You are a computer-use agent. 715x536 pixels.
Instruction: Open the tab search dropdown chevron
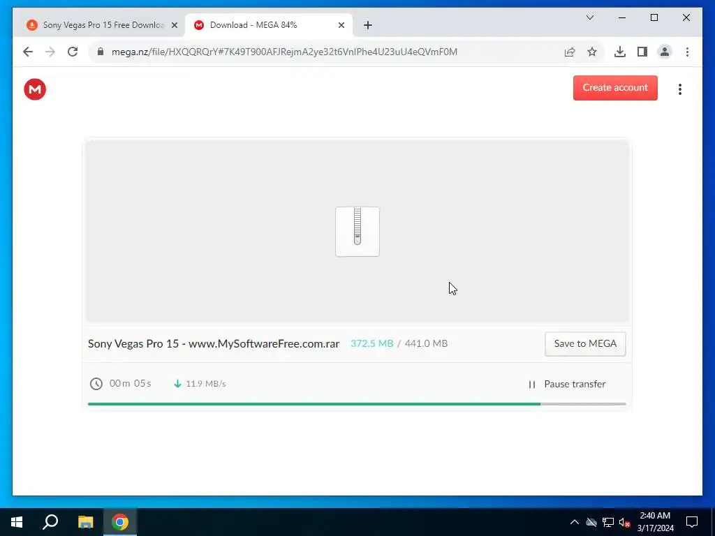click(x=589, y=17)
